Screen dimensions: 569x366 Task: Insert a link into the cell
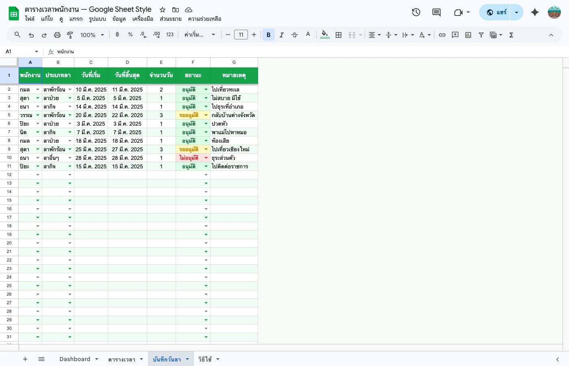[x=442, y=35]
